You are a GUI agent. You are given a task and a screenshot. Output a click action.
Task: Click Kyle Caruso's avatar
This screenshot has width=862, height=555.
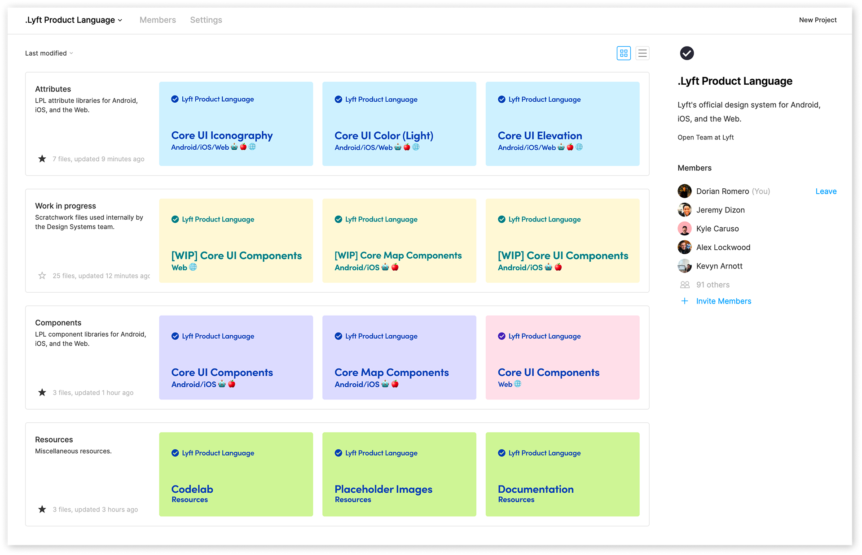pyautogui.click(x=685, y=229)
